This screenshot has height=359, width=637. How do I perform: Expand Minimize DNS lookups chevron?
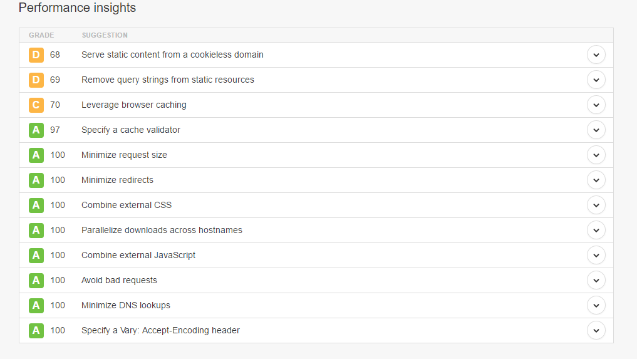[596, 305]
